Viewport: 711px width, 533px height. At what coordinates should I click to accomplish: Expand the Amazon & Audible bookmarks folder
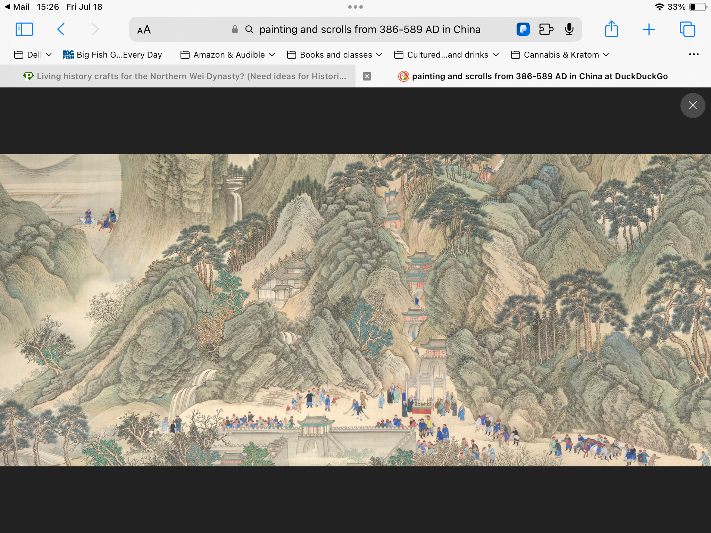(228, 55)
